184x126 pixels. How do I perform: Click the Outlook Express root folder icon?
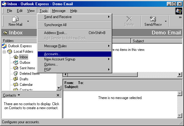coord(4,46)
